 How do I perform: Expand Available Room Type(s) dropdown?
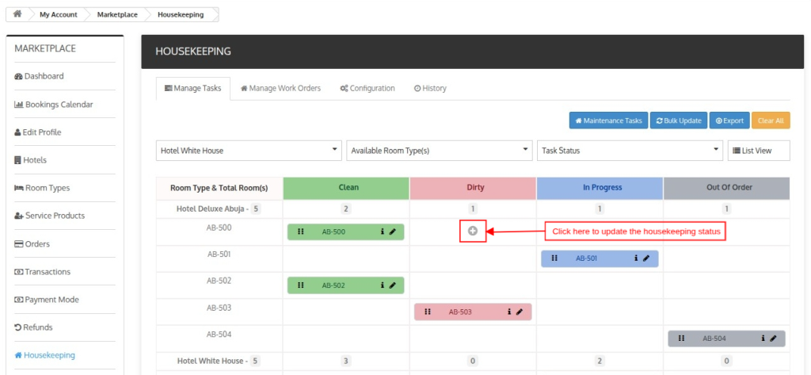click(x=439, y=151)
